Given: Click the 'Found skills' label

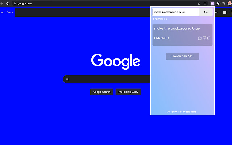Looking at the screenshot, I should (160, 19).
